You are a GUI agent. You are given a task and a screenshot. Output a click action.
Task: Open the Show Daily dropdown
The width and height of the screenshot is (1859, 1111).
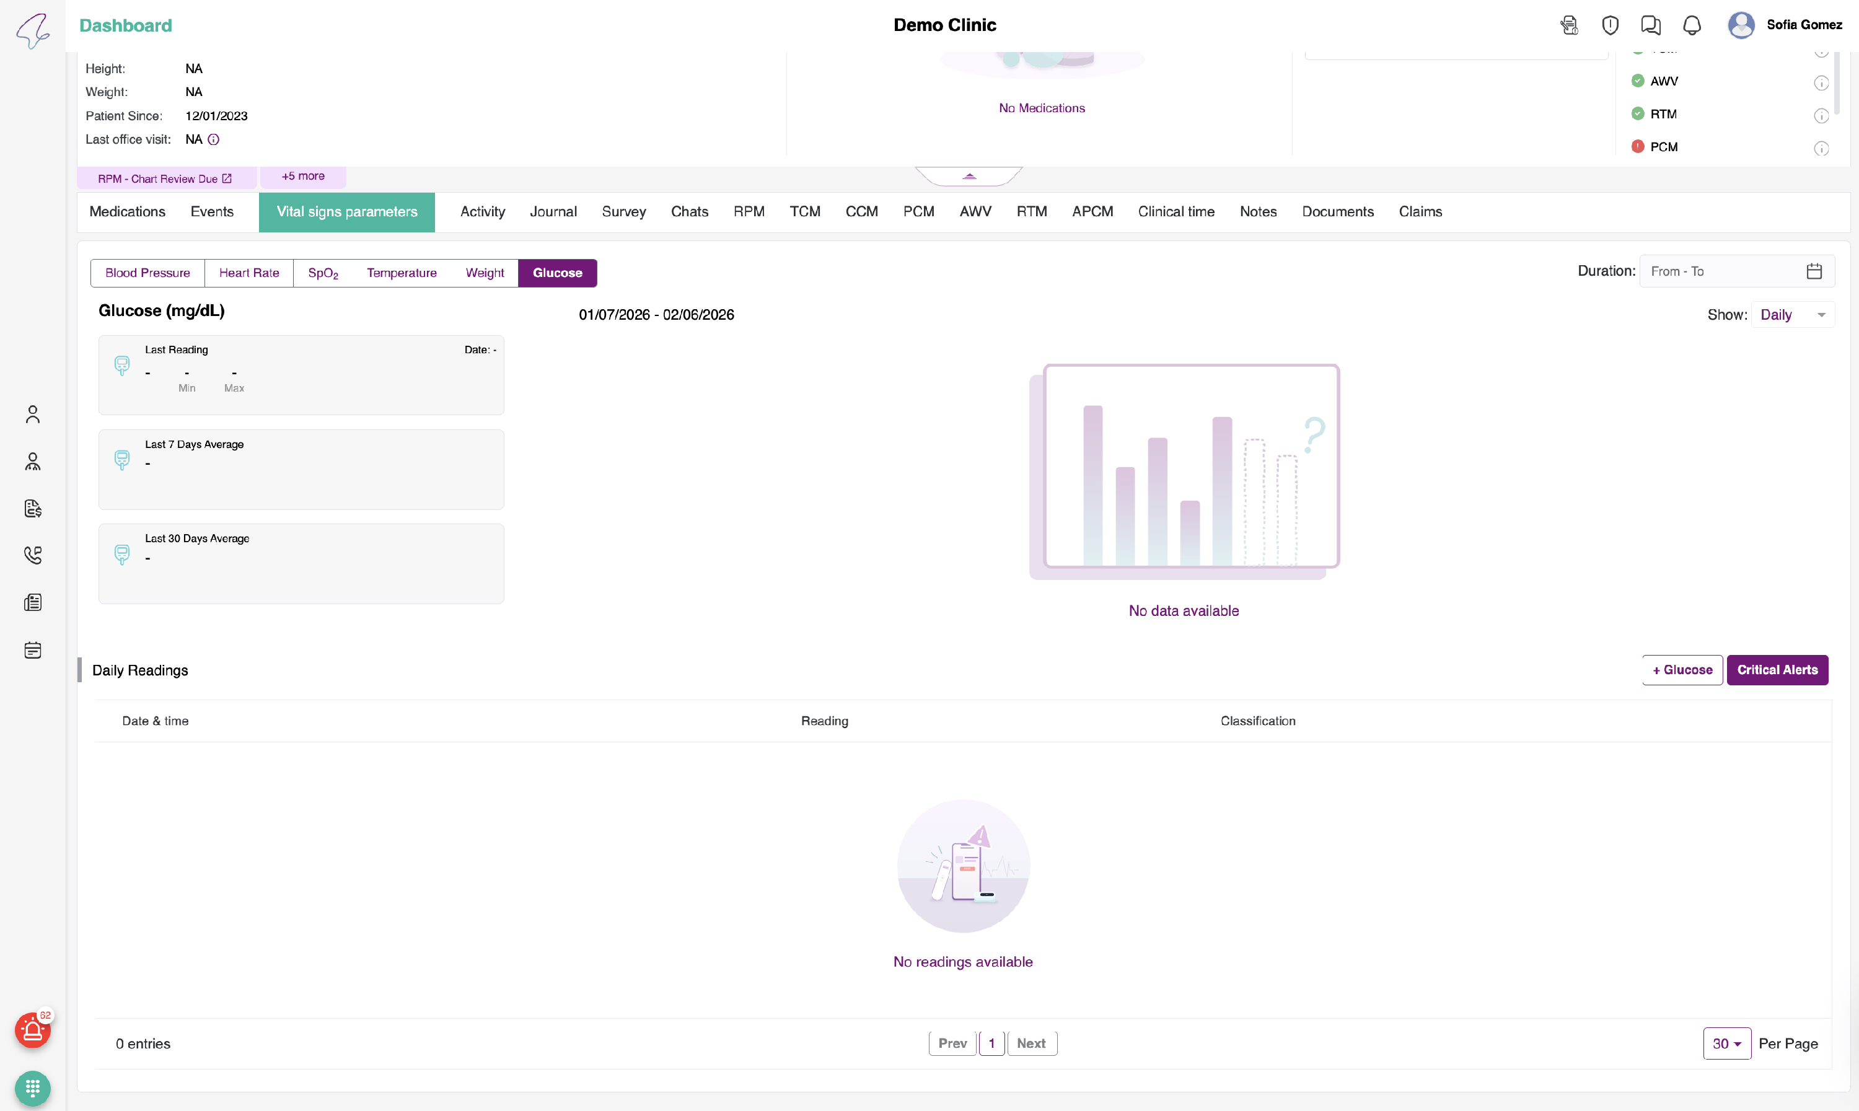1792,314
